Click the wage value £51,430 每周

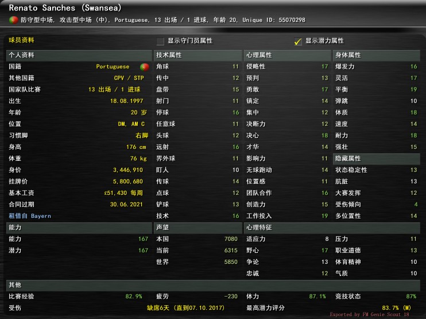pos(123,193)
